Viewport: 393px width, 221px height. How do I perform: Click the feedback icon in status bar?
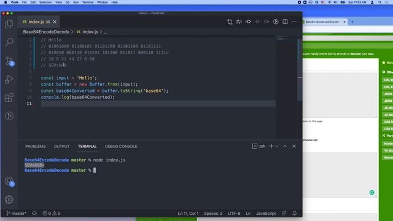pyautogui.click(x=284, y=213)
